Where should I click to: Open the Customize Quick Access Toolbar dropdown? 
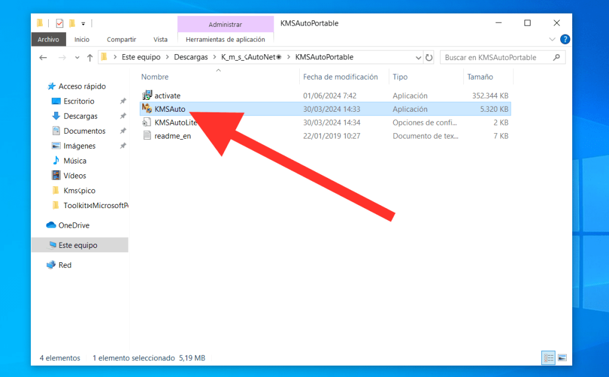pyautogui.click(x=83, y=24)
